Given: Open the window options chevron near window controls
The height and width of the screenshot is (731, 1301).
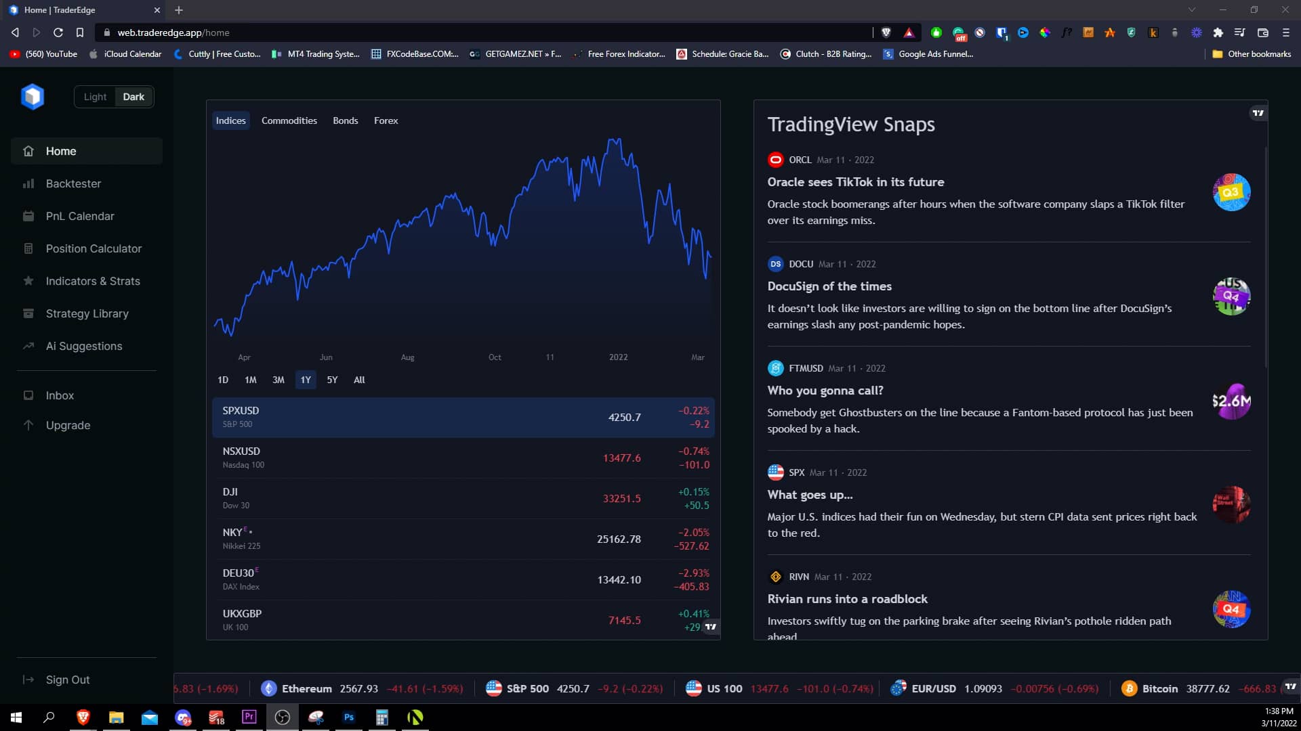Looking at the screenshot, I should point(1191,9).
